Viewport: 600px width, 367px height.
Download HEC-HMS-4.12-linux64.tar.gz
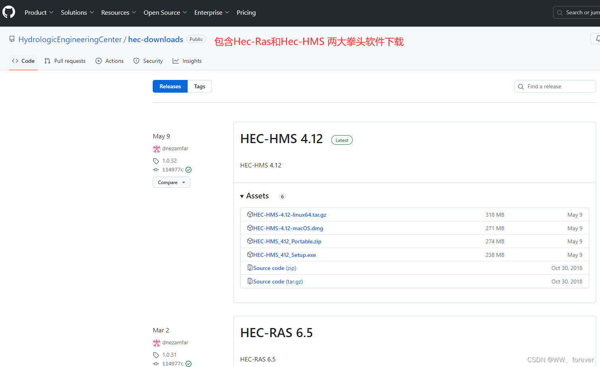tap(289, 215)
